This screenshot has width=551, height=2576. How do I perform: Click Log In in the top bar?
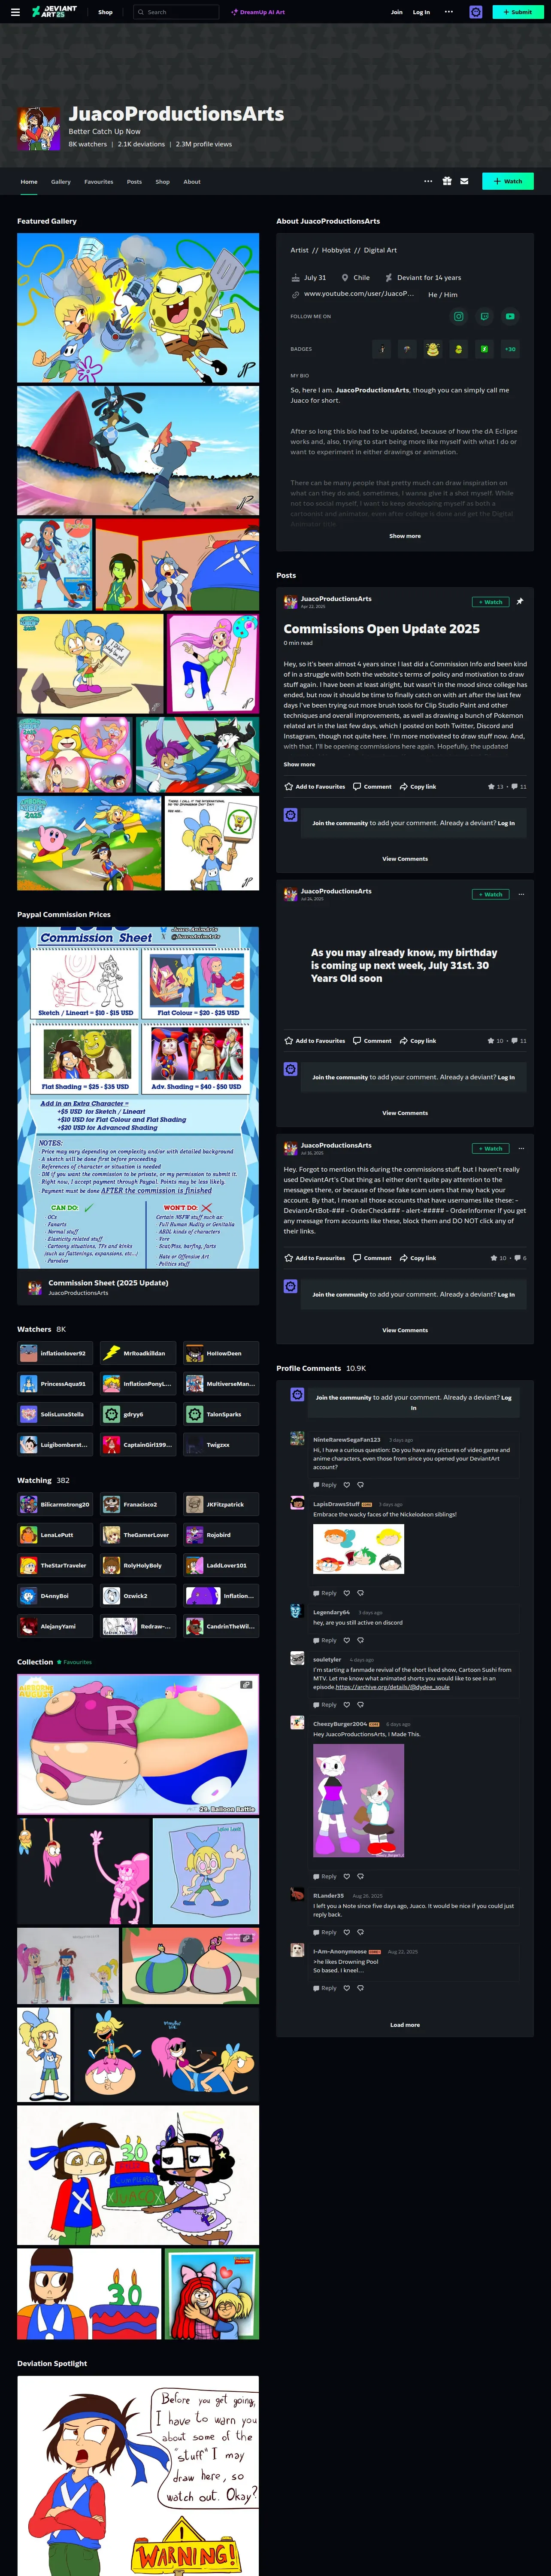click(x=421, y=12)
